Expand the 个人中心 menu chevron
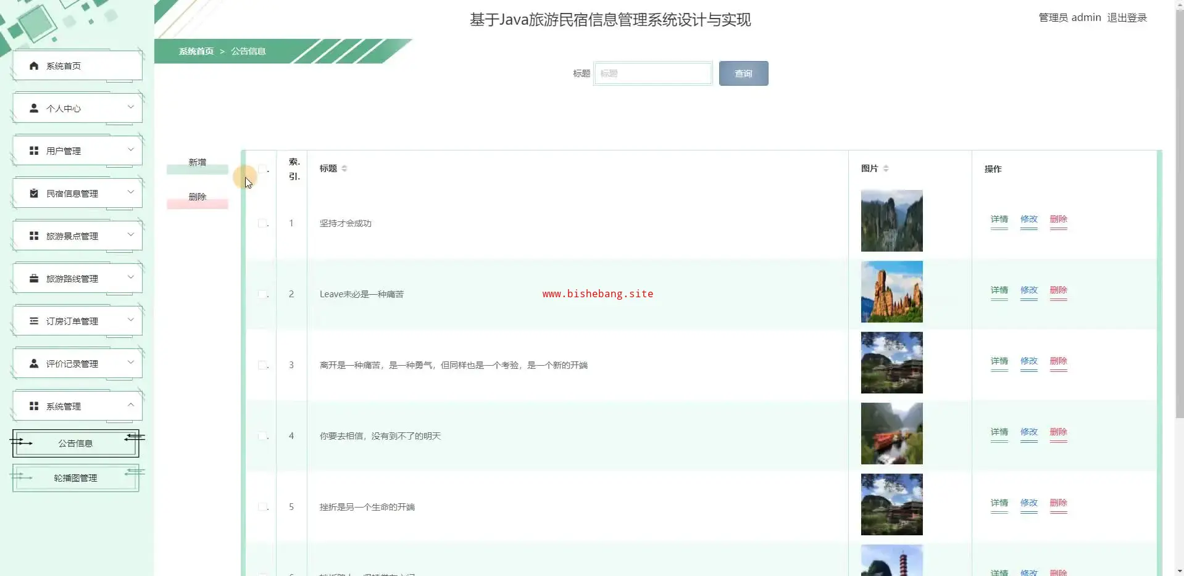Viewport: 1184px width, 576px height. [131, 107]
